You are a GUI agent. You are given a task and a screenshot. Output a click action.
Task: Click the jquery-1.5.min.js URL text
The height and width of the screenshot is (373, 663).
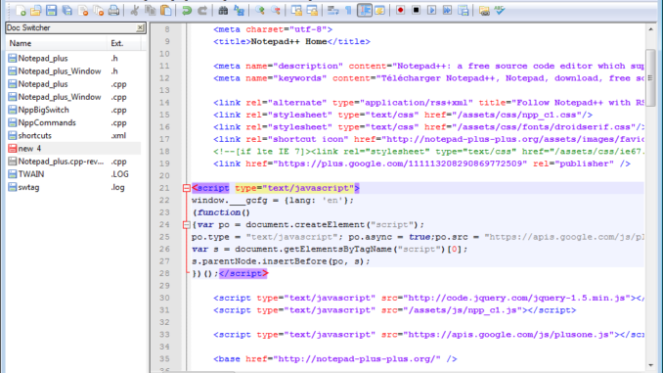tap(516, 298)
